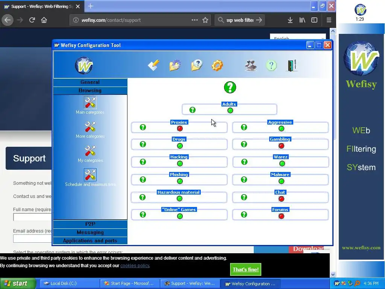Click the help icon in the Gambling row
Image resolution: width=385 pixels, height=289 pixels.
(244, 144)
